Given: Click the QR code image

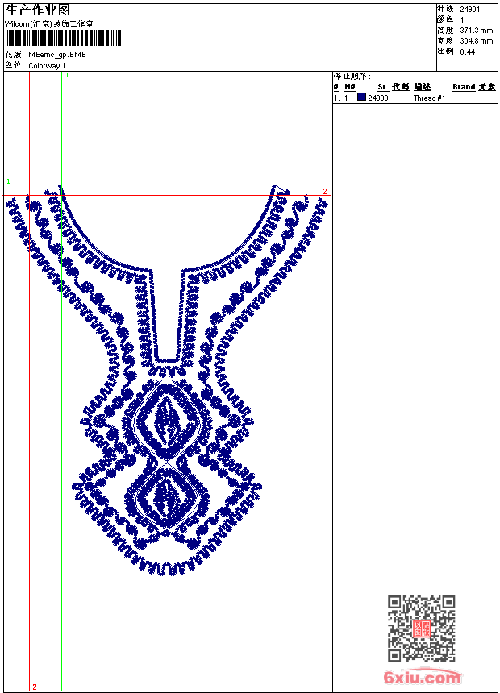Looking at the screenshot, I should point(422,628).
